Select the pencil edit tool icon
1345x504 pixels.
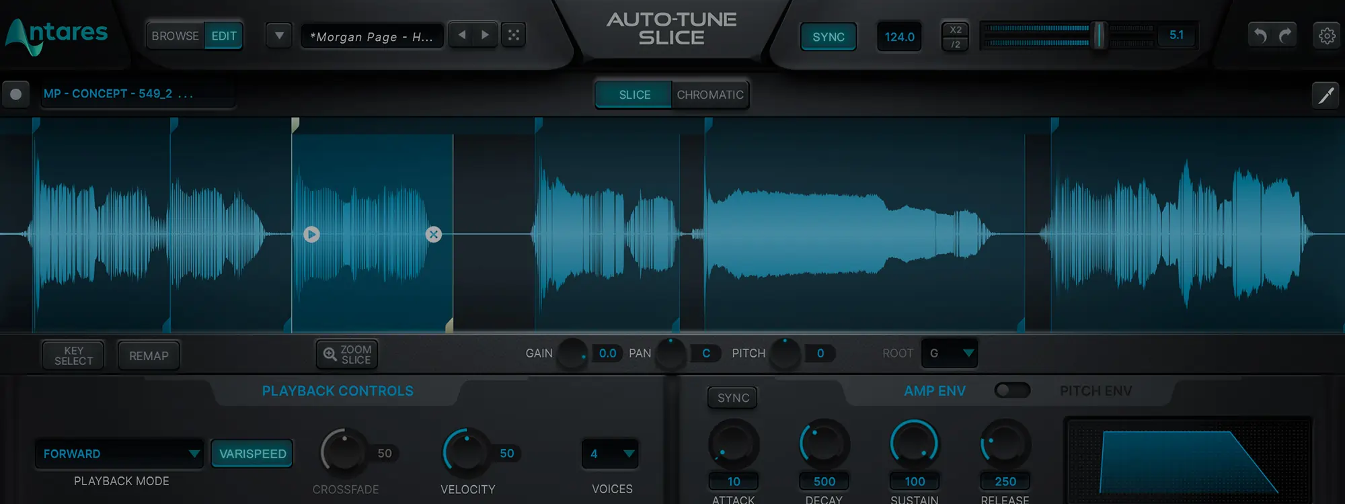click(x=1325, y=95)
